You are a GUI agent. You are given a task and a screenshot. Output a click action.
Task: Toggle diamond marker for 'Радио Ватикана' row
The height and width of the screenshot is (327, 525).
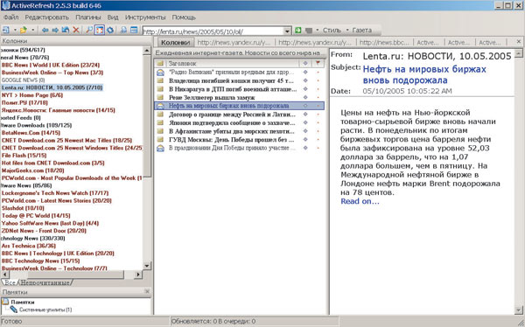pyautogui.click(x=305, y=72)
